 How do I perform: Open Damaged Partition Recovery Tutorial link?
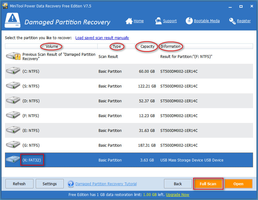(106, 184)
